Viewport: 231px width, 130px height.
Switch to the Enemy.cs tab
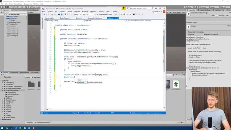click(x=79, y=18)
